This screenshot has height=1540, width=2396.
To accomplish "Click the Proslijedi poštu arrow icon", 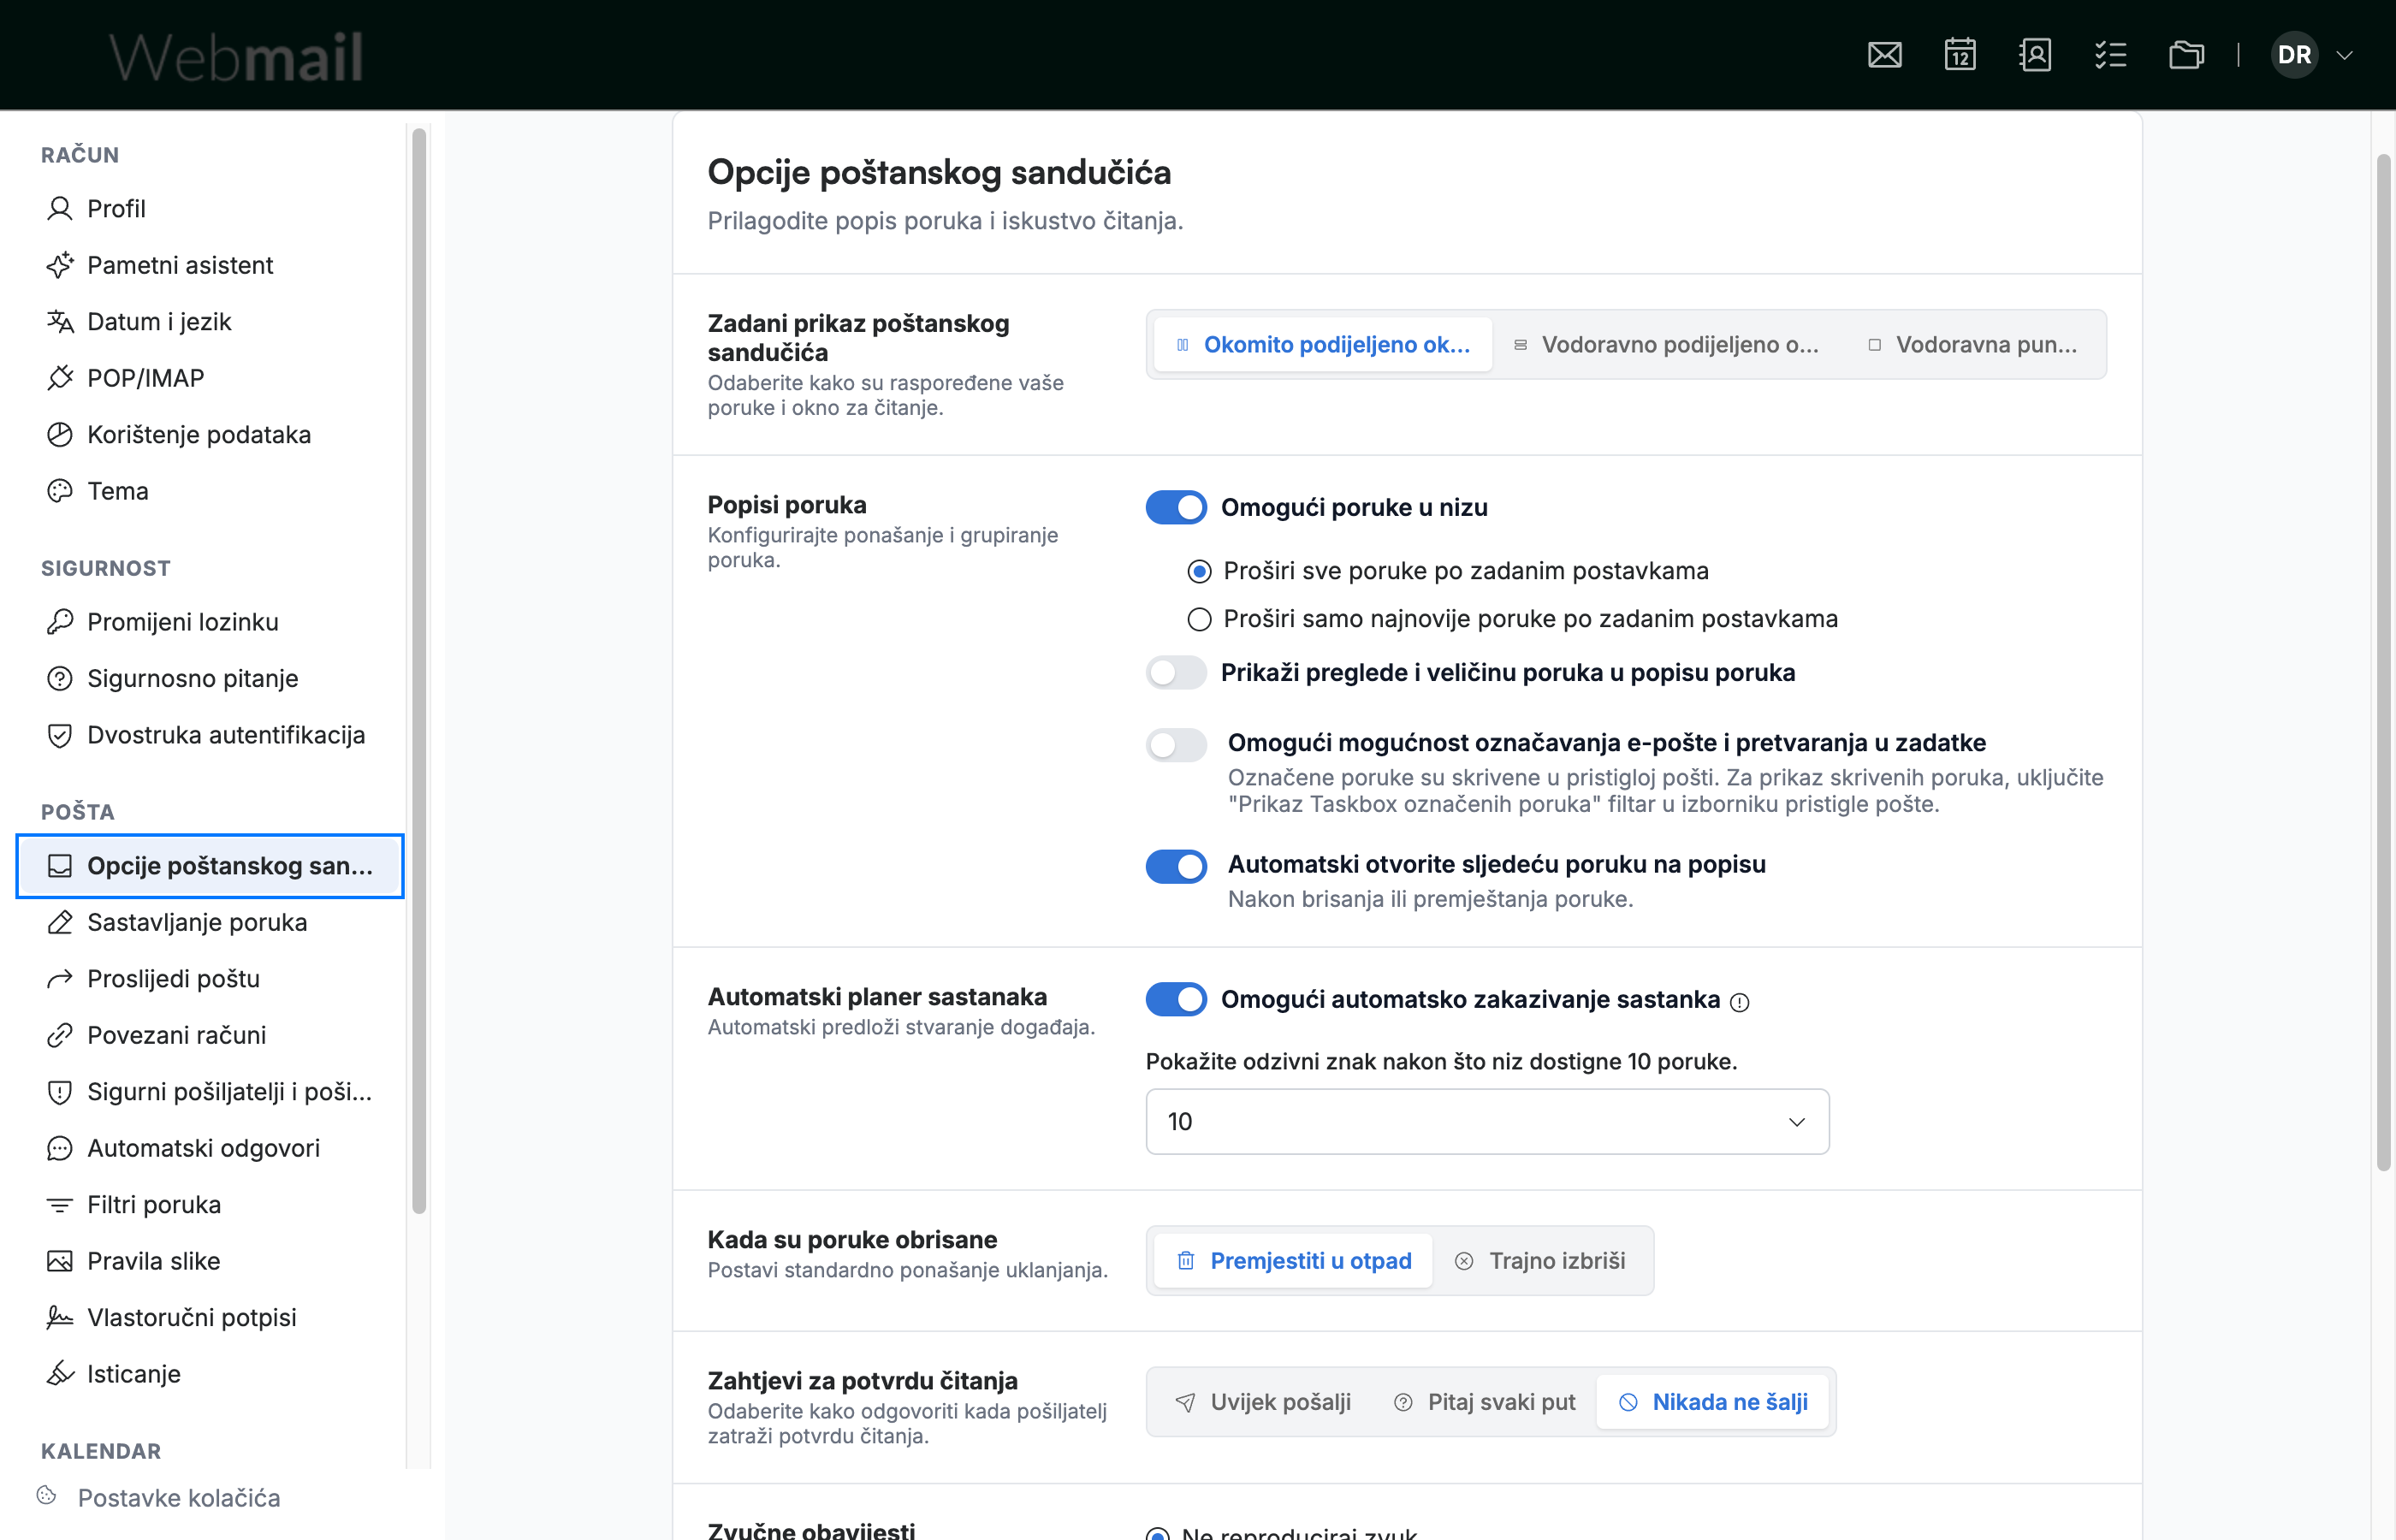I will pos(60,979).
